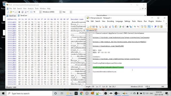Open the pastebin.com link in notes

tap(108, 46)
